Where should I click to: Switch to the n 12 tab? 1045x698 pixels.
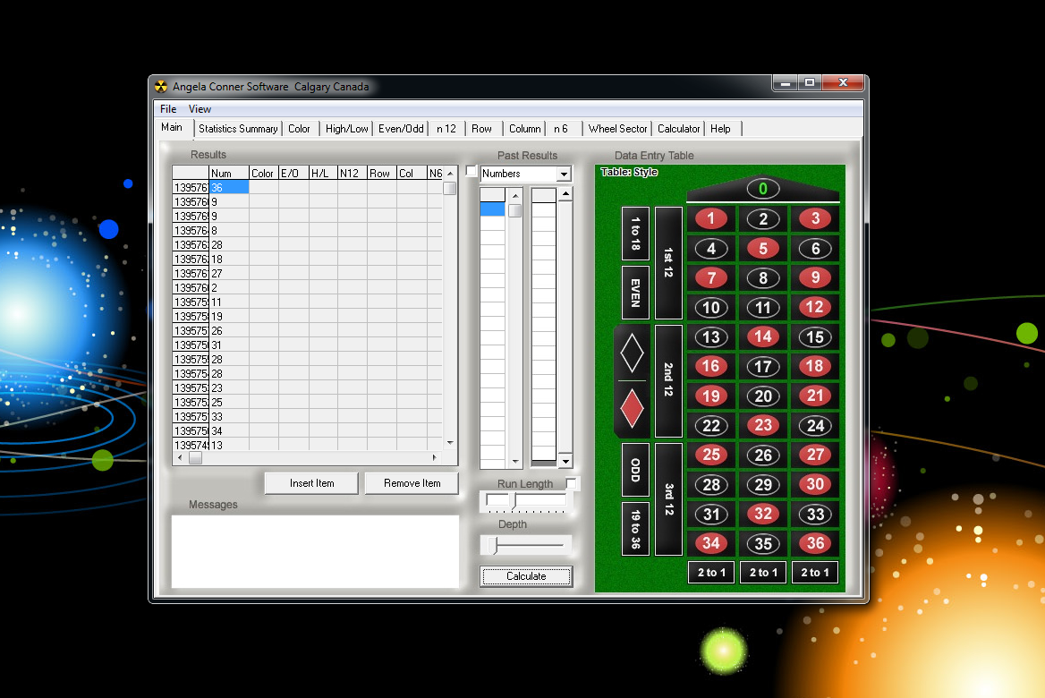446,129
